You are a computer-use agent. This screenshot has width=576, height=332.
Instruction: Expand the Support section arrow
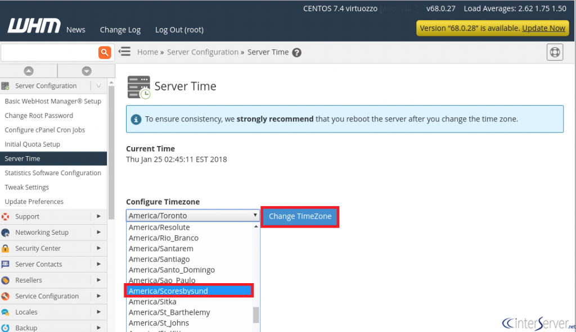[x=98, y=216]
